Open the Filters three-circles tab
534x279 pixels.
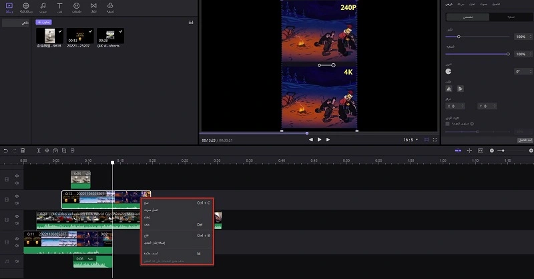click(x=110, y=7)
